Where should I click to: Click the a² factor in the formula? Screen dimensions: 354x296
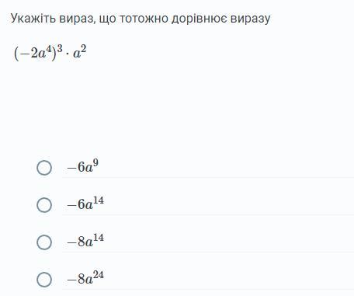click(80, 51)
